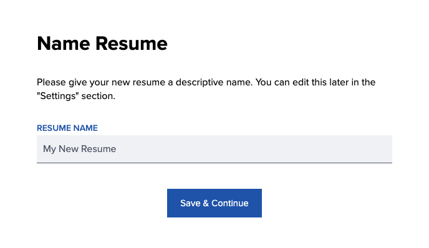The height and width of the screenshot is (248, 429).
Task: Click the underline of the resume name field
Action: tap(214, 163)
